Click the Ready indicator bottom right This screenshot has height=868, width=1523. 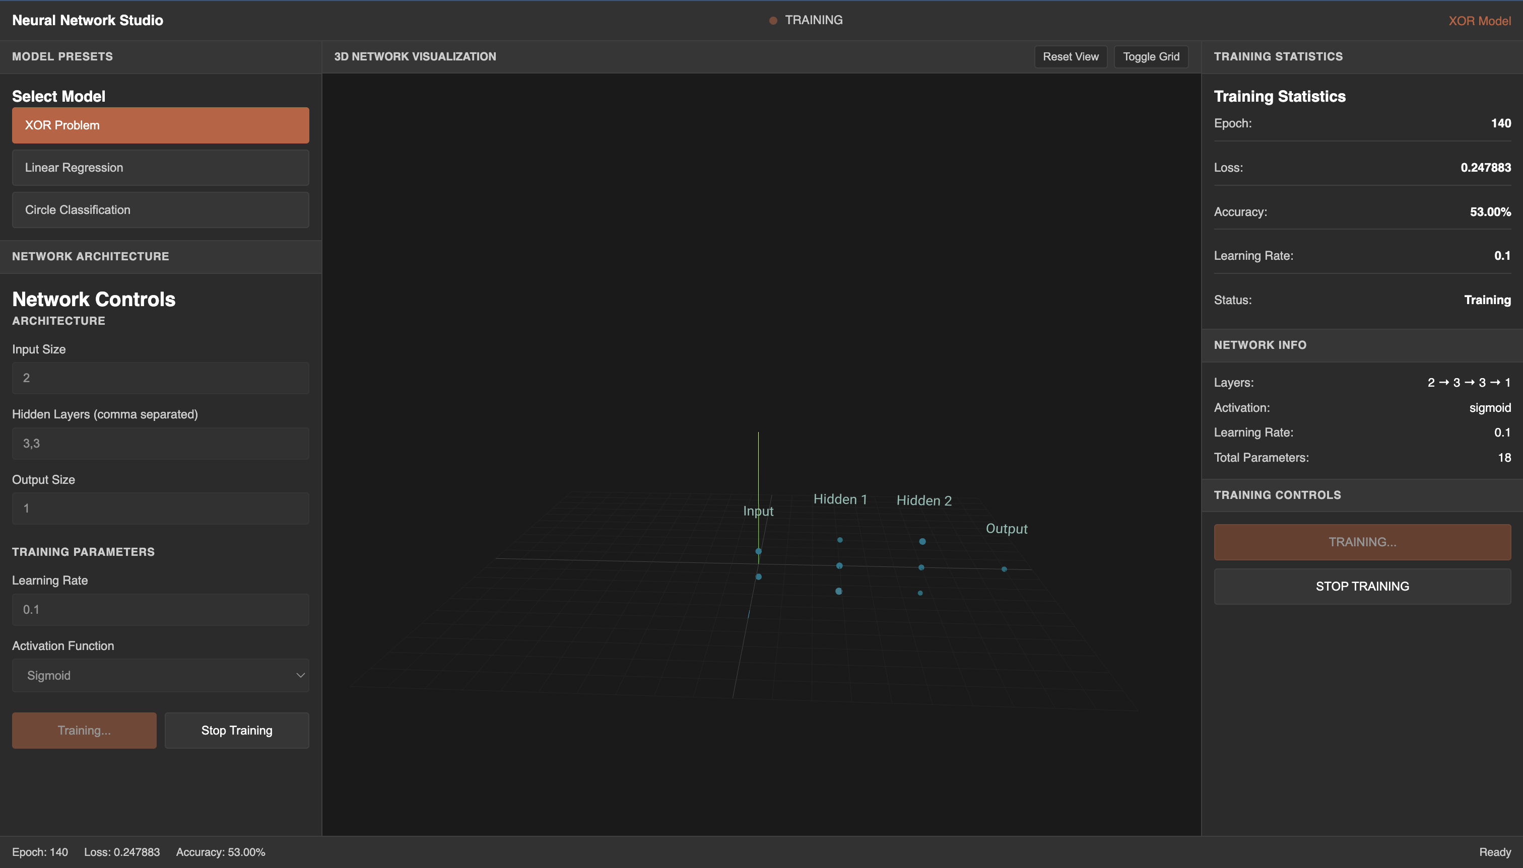pyautogui.click(x=1495, y=852)
